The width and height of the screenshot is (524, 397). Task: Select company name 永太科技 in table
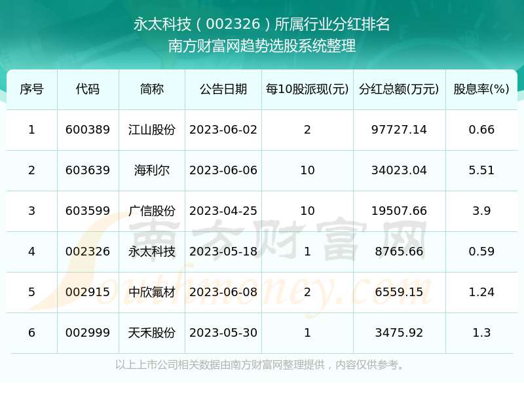[x=152, y=252]
